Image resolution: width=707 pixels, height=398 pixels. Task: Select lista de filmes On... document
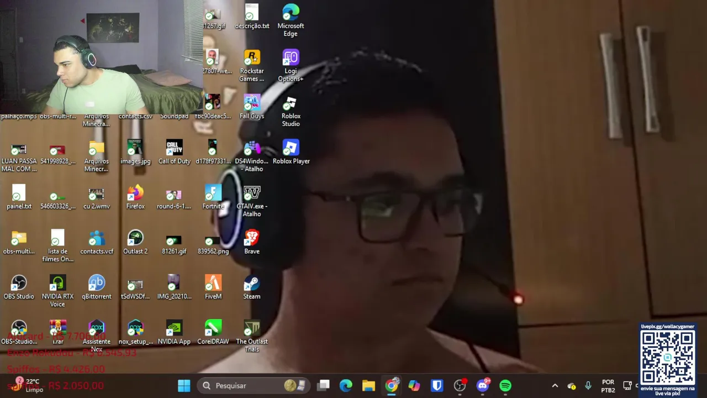57,246
